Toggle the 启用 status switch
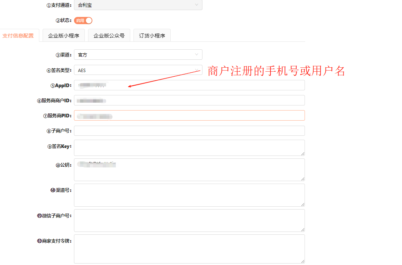Screen dimensions: 402x265 [83, 21]
